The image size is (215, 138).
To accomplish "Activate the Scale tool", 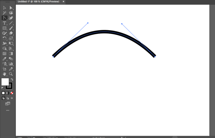I will 11,38.
